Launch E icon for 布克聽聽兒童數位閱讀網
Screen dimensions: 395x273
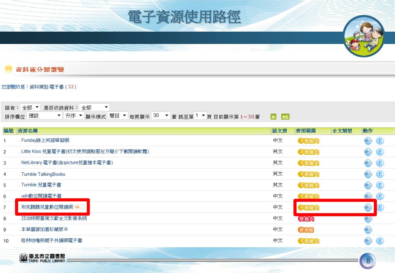pyautogui.click(x=380, y=207)
